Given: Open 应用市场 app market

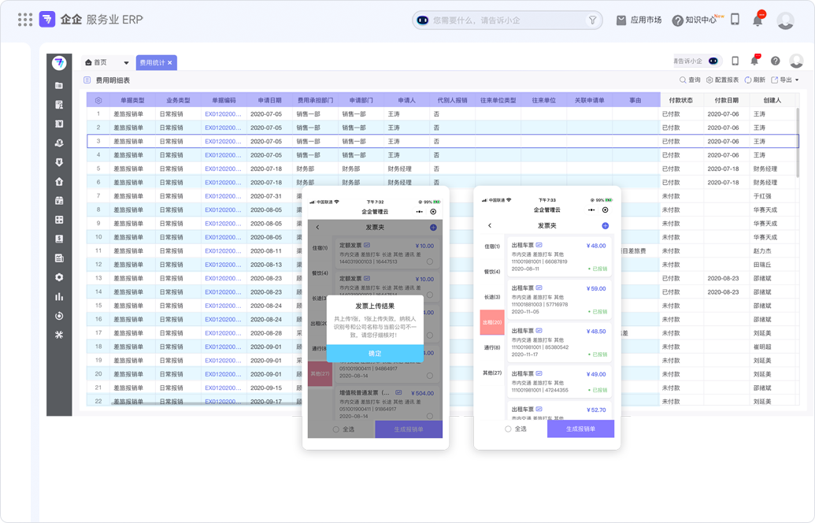Looking at the screenshot, I should tap(639, 20).
